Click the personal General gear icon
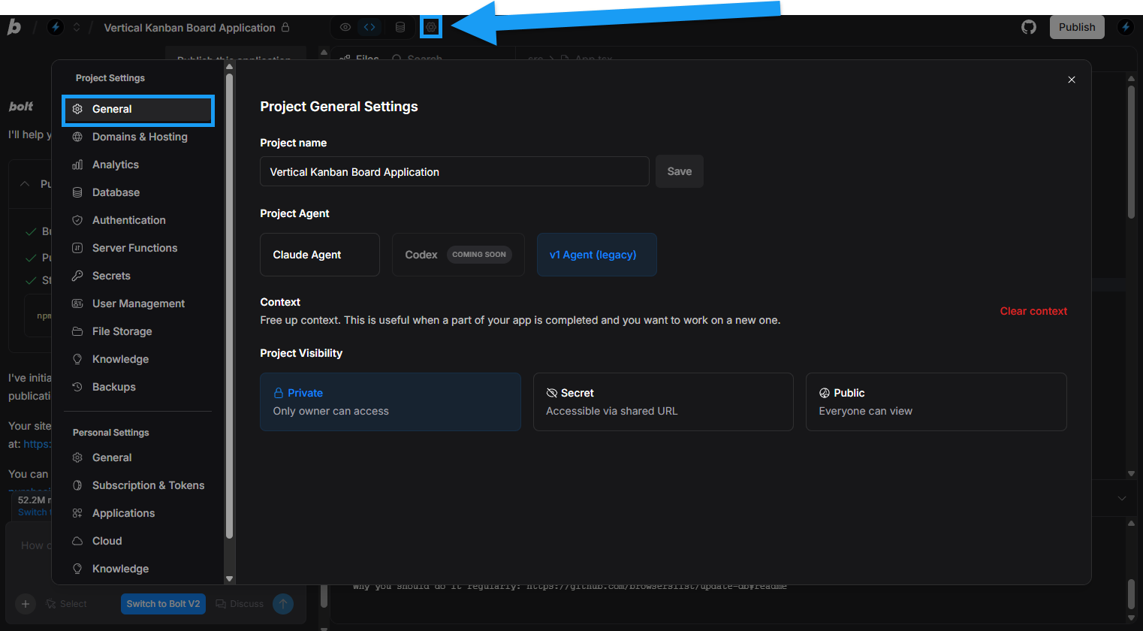 coord(77,457)
